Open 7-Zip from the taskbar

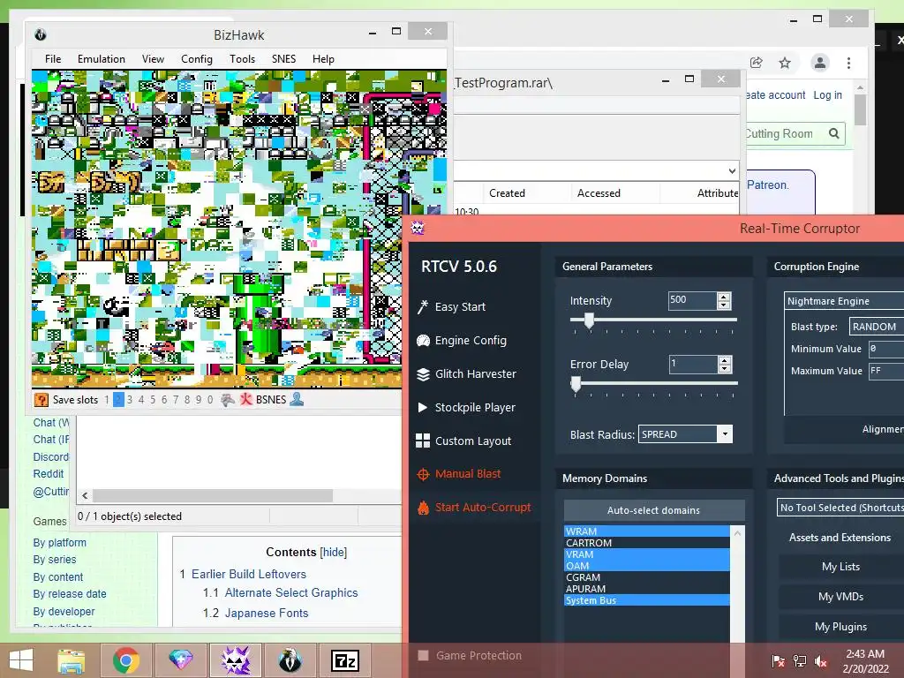[x=345, y=660]
